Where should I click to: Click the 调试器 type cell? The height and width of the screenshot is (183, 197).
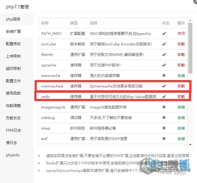(76, 118)
